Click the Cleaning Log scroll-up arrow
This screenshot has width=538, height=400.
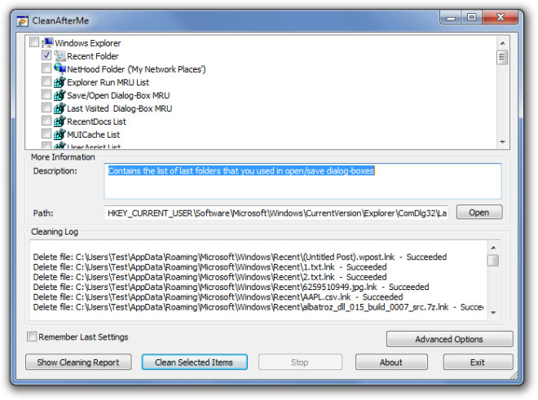click(x=493, y=248)
